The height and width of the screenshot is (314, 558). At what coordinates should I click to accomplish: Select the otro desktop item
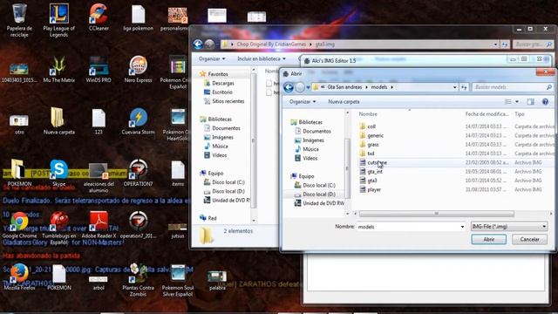(19, 124)
